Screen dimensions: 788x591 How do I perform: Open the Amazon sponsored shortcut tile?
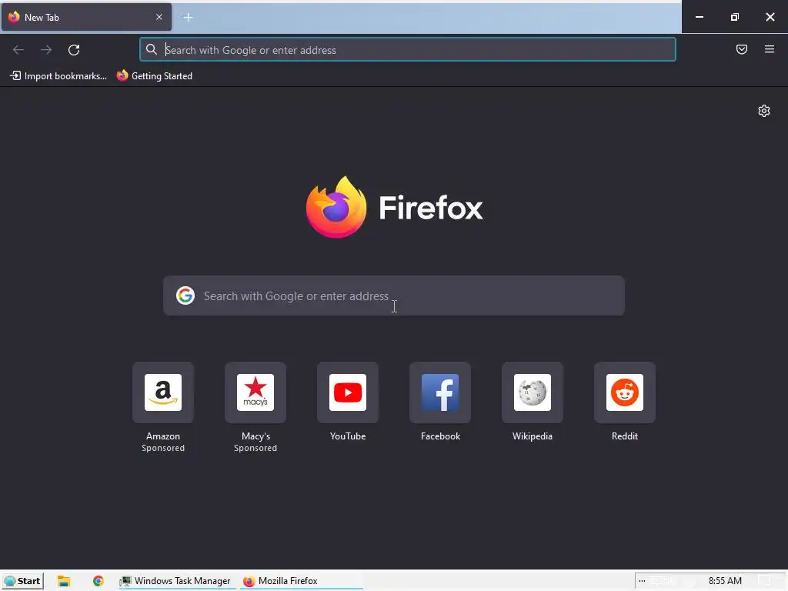tap(163, 392)
